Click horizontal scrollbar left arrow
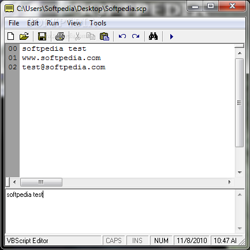The width and height of the screenshot is (250, 250). coord(14,182)
